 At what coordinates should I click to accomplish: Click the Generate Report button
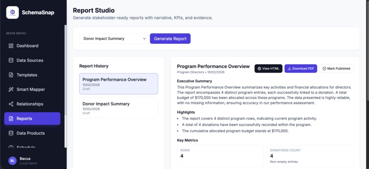tap(170, 38)
